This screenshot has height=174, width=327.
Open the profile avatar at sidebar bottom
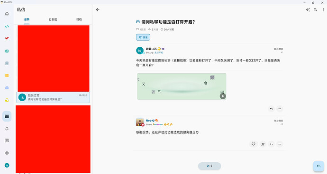pyautogui.click(x=7, y=165)
